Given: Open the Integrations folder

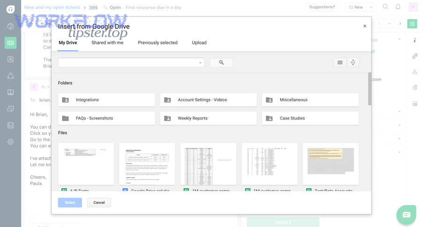Looking at the screenshot, I should [106, 99].
